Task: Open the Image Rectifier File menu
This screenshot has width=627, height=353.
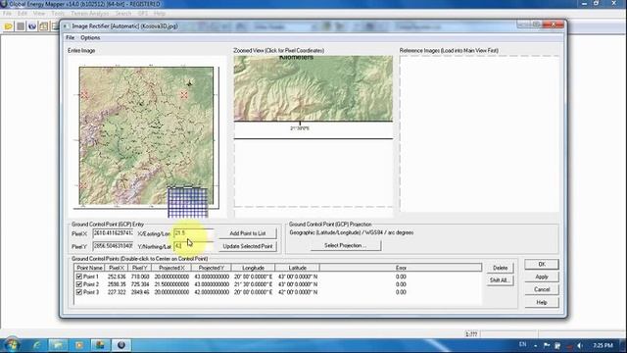Action: [x=70, y=37]
